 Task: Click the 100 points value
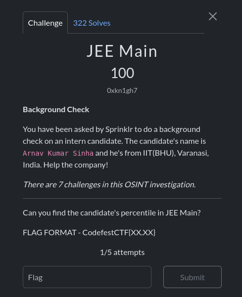(x=122, y=73)
